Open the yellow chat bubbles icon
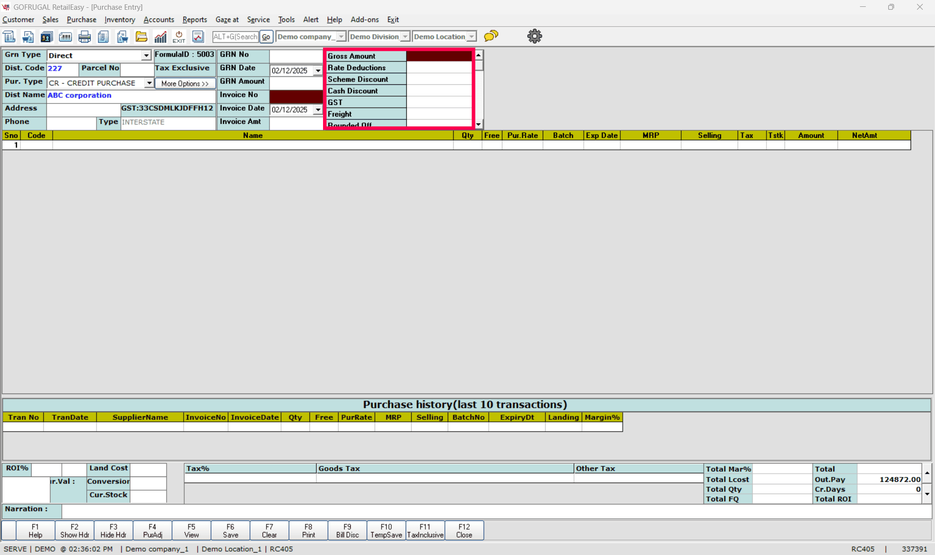Image resolution: width=935 pixels, height=555 pixels. pyautogui.click(x=491, y=36)
